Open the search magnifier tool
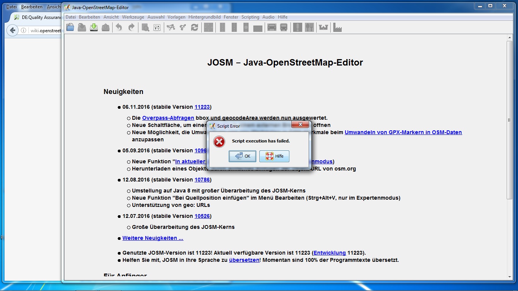The width and height of the screenshot is (518, 291). pos(145,27)
